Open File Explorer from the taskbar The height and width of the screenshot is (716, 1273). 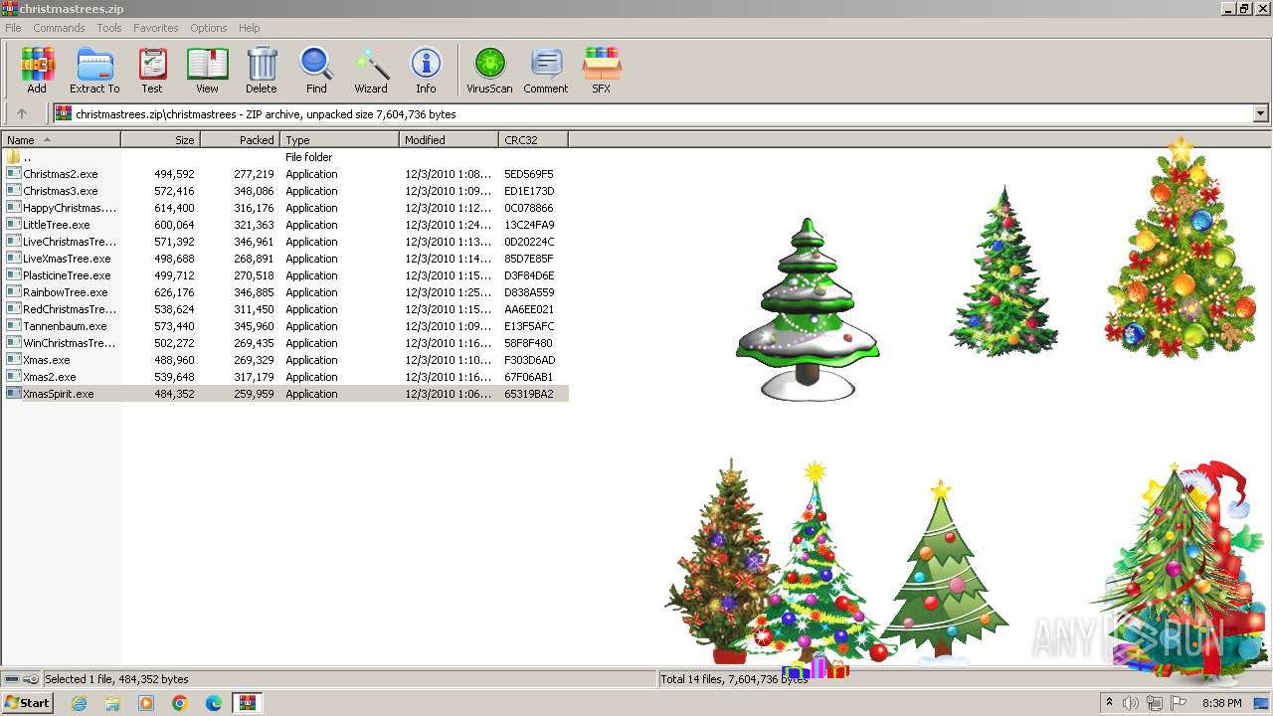tap(112, 703)
